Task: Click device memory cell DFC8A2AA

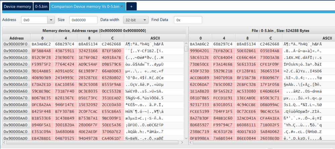Action: (x=42, y=105)
